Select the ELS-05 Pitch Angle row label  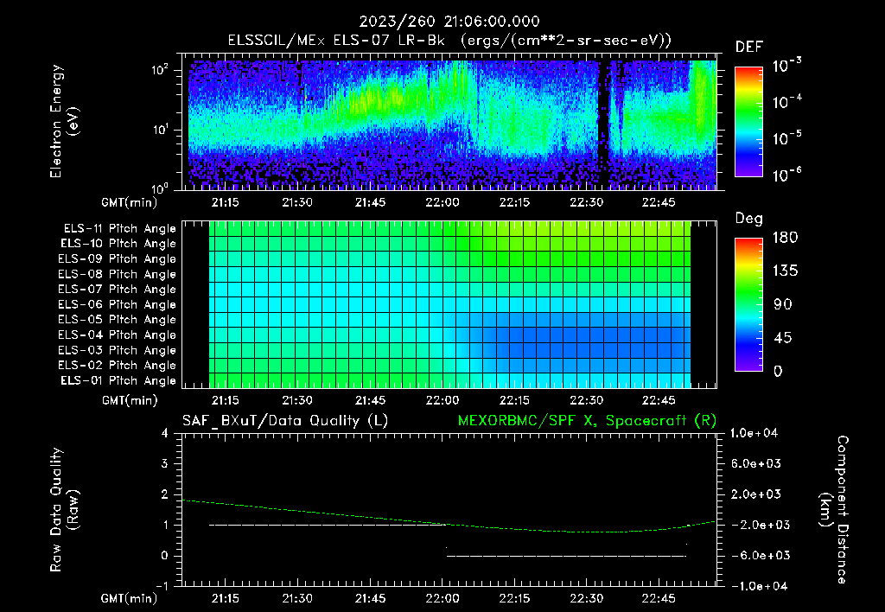117,320
